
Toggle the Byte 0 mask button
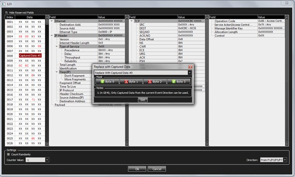click(x=107, y=82)
